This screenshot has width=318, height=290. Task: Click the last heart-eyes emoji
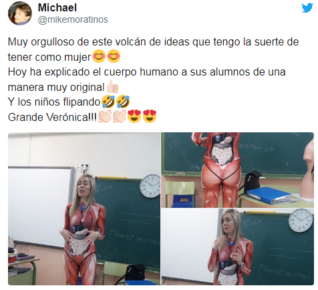coord(150,117)
